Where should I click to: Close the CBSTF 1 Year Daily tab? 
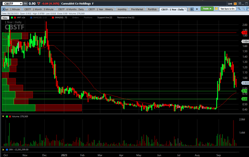pos(185,9)
